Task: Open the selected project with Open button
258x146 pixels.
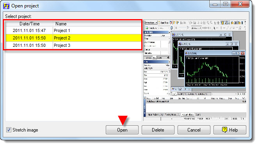Action: (122, 130)
